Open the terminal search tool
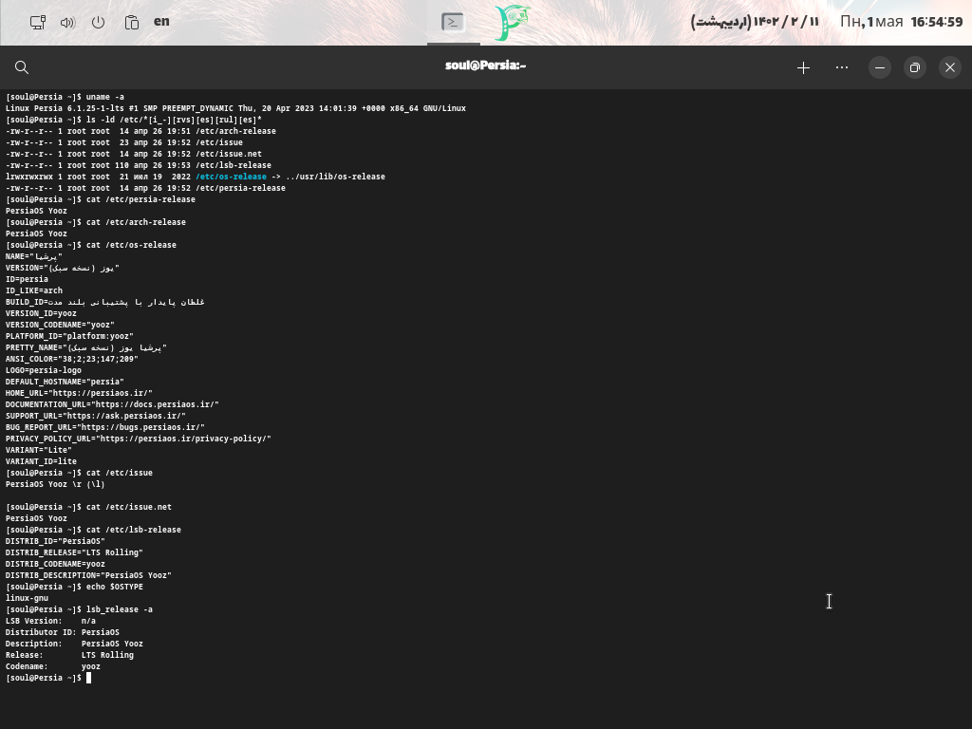This screenshot has width=972, height=729. coord(22,67)
